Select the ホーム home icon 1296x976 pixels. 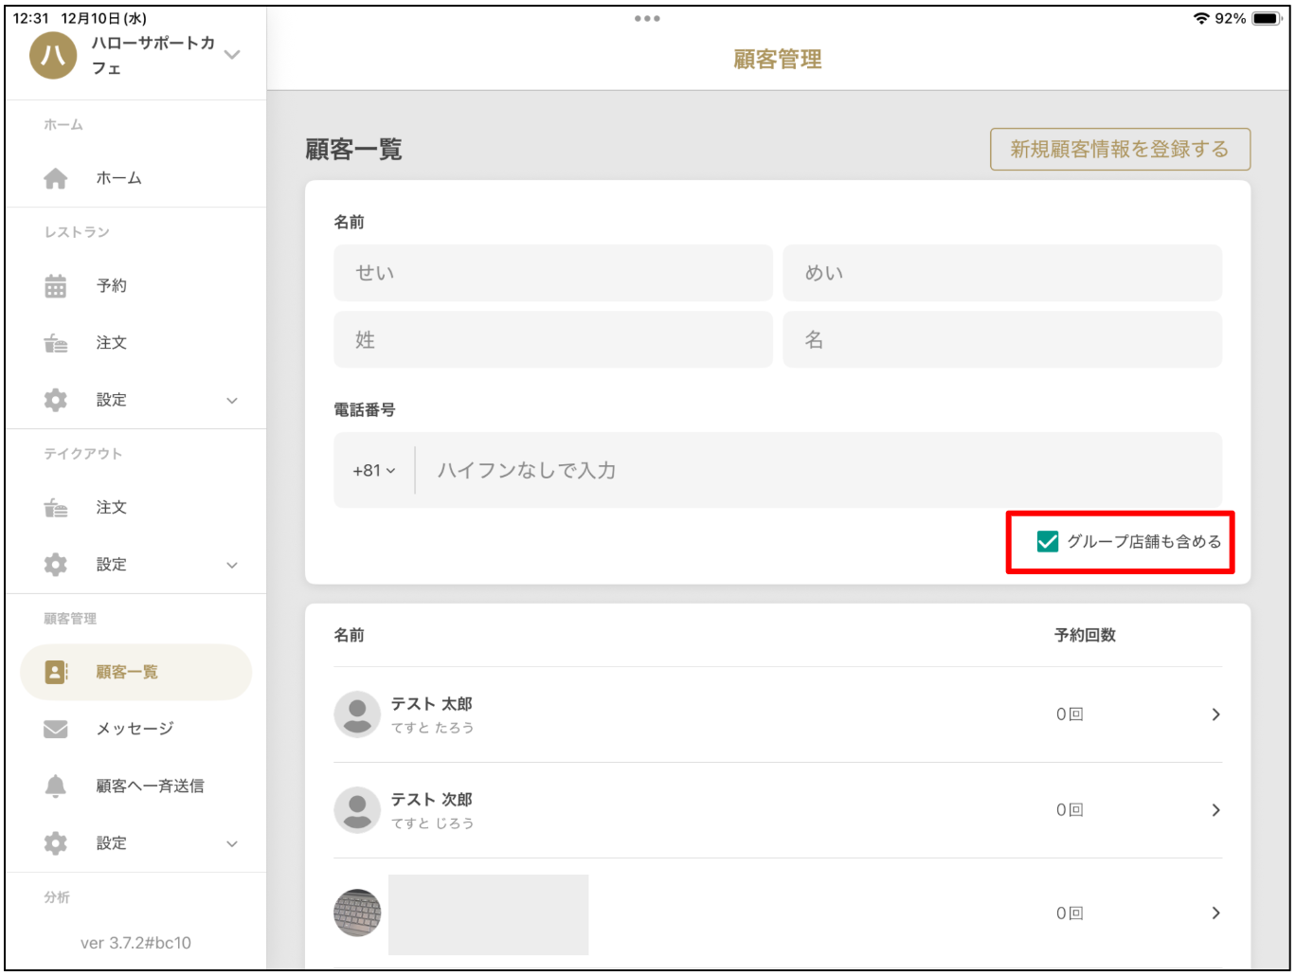click(55, 177)
